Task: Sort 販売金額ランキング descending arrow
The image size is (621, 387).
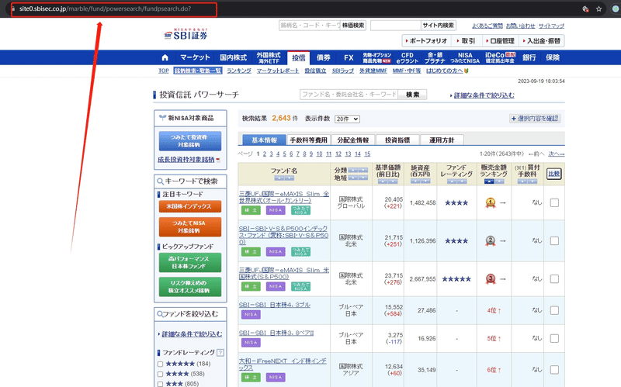Action: tap(499, 181)
